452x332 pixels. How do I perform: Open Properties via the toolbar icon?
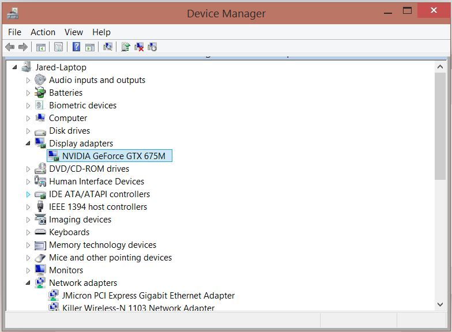click(x=58, y=47)
